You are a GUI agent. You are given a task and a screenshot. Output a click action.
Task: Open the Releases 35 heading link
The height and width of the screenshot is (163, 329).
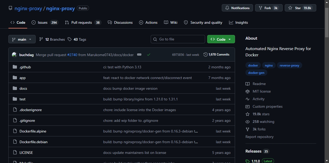(x=257, y=151)
